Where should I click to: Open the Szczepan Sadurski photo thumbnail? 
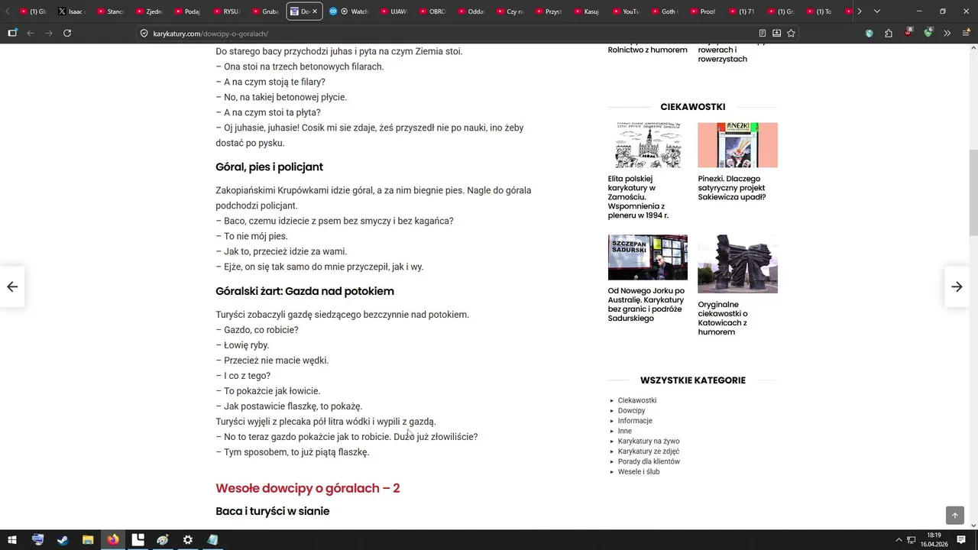(x=648, y=257)
